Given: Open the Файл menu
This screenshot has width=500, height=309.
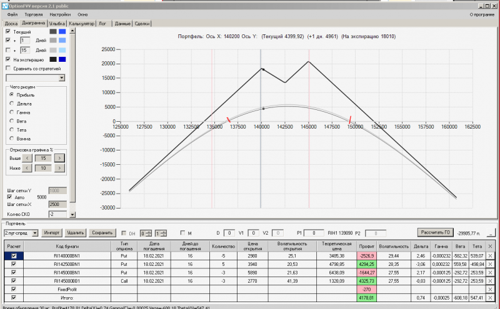Looking at the screenshot, I should [x=12, y=14].
